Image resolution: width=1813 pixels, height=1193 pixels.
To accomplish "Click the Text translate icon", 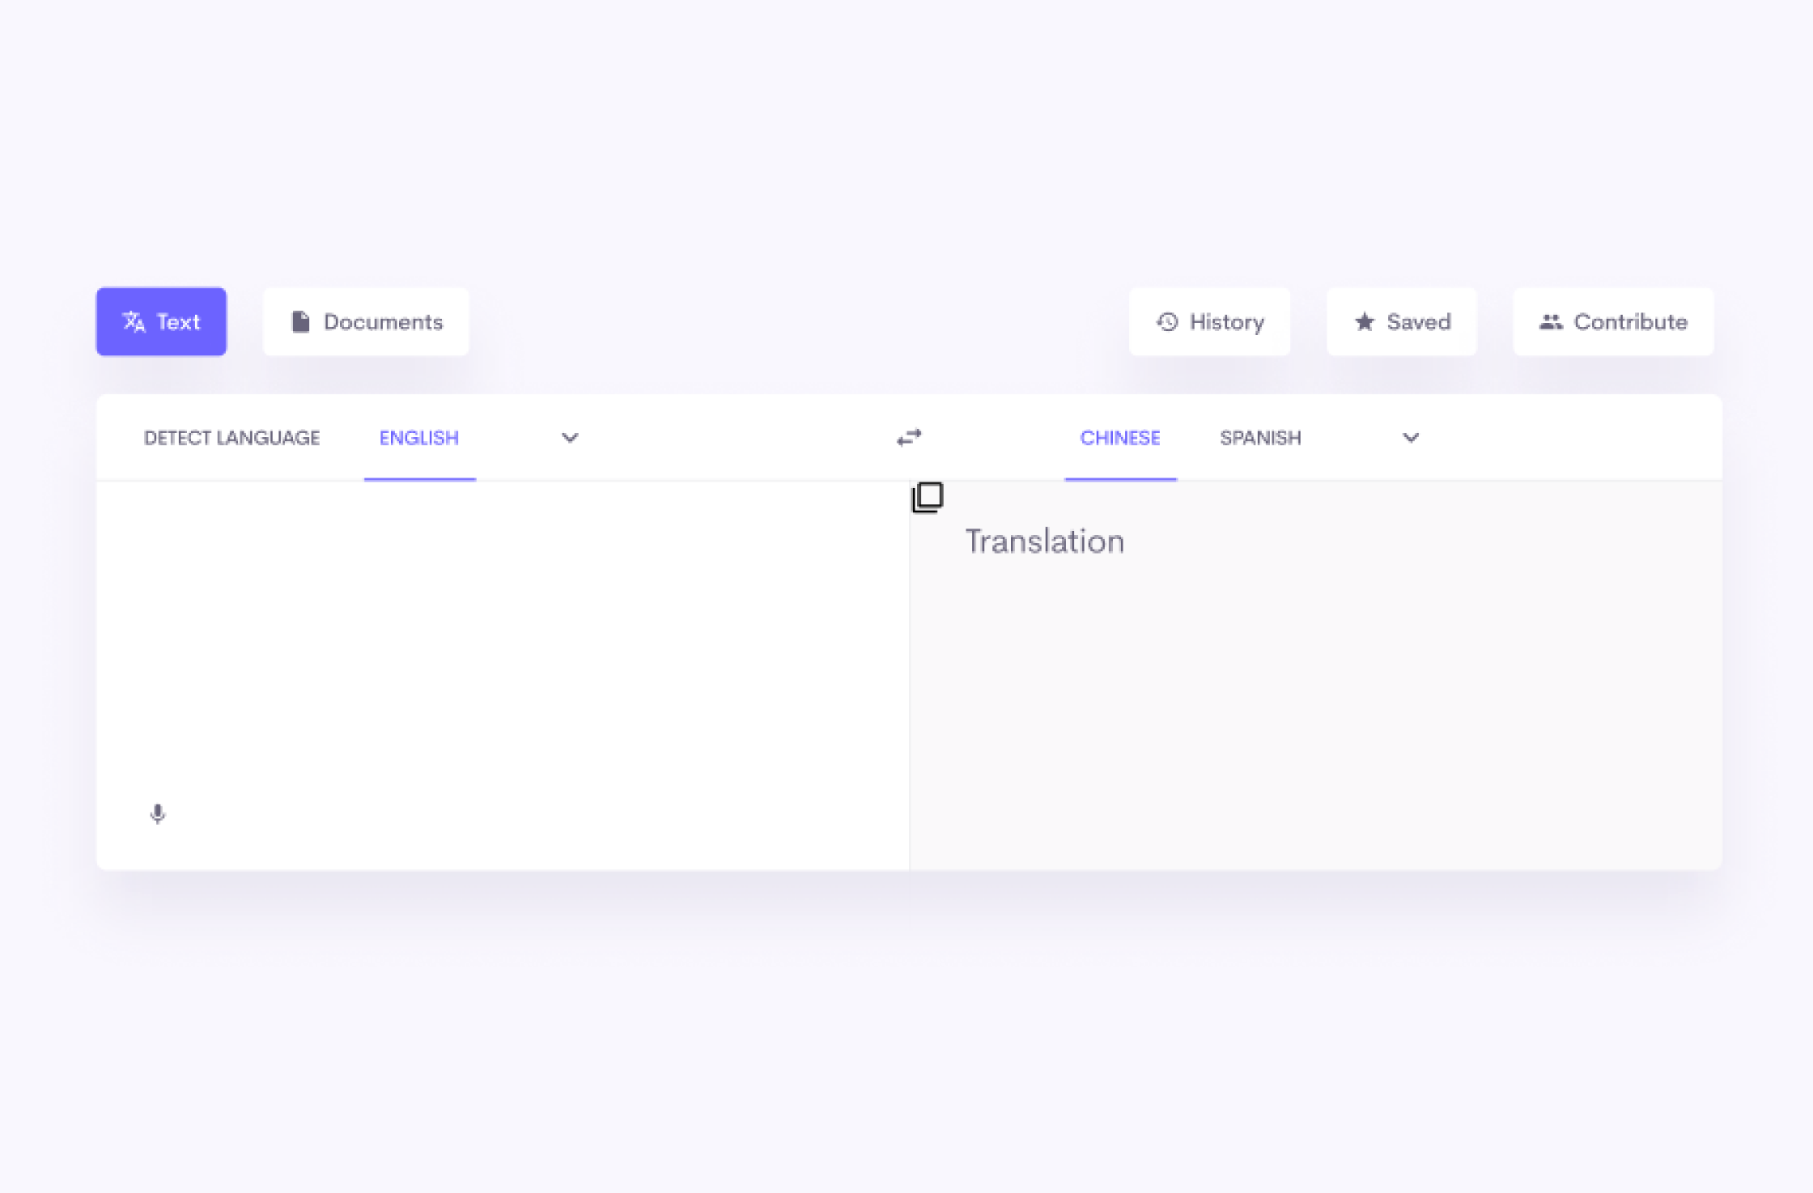I will click(134, 321).
